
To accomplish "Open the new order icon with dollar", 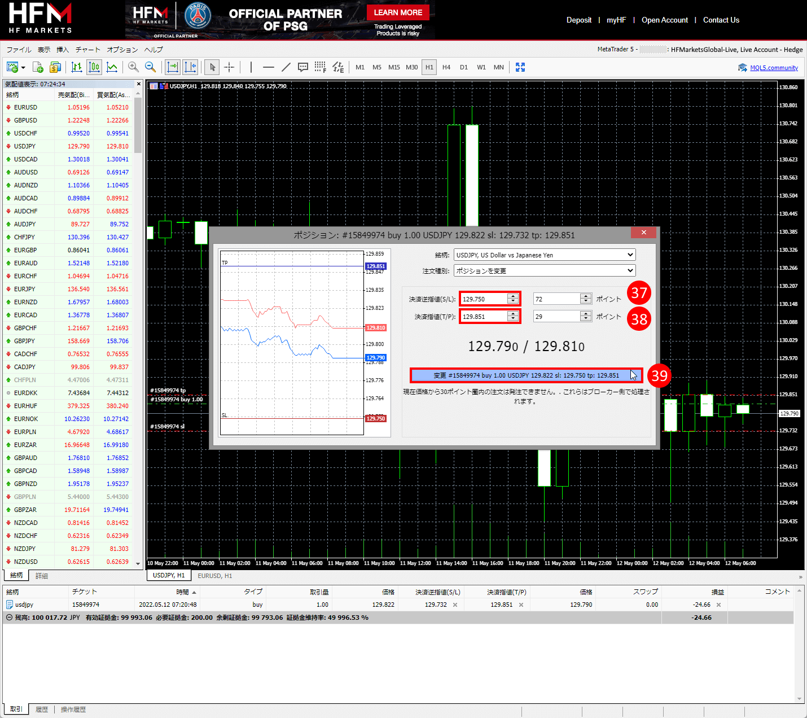I will pos(55,67).
